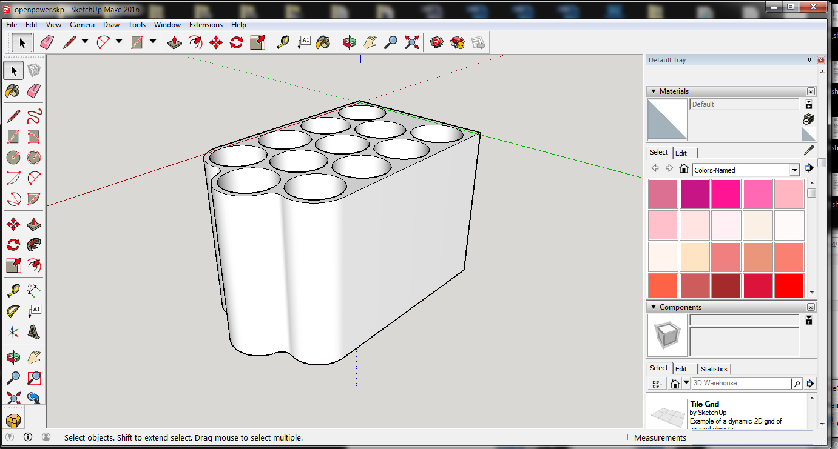Select the Tape Measure tool in top toolbar
This screenshot has height=449, width=838.
pos(283,42)
